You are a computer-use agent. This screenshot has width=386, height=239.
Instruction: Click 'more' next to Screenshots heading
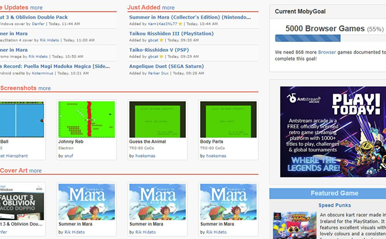tap(45, 88)
